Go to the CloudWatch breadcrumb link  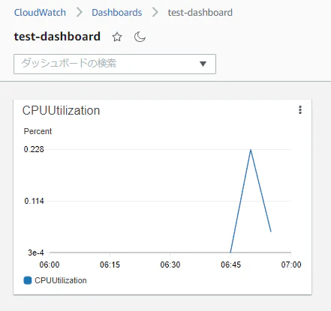coord(40,13)
